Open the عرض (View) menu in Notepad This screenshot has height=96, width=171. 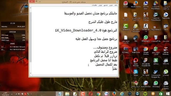coord(100,5)
